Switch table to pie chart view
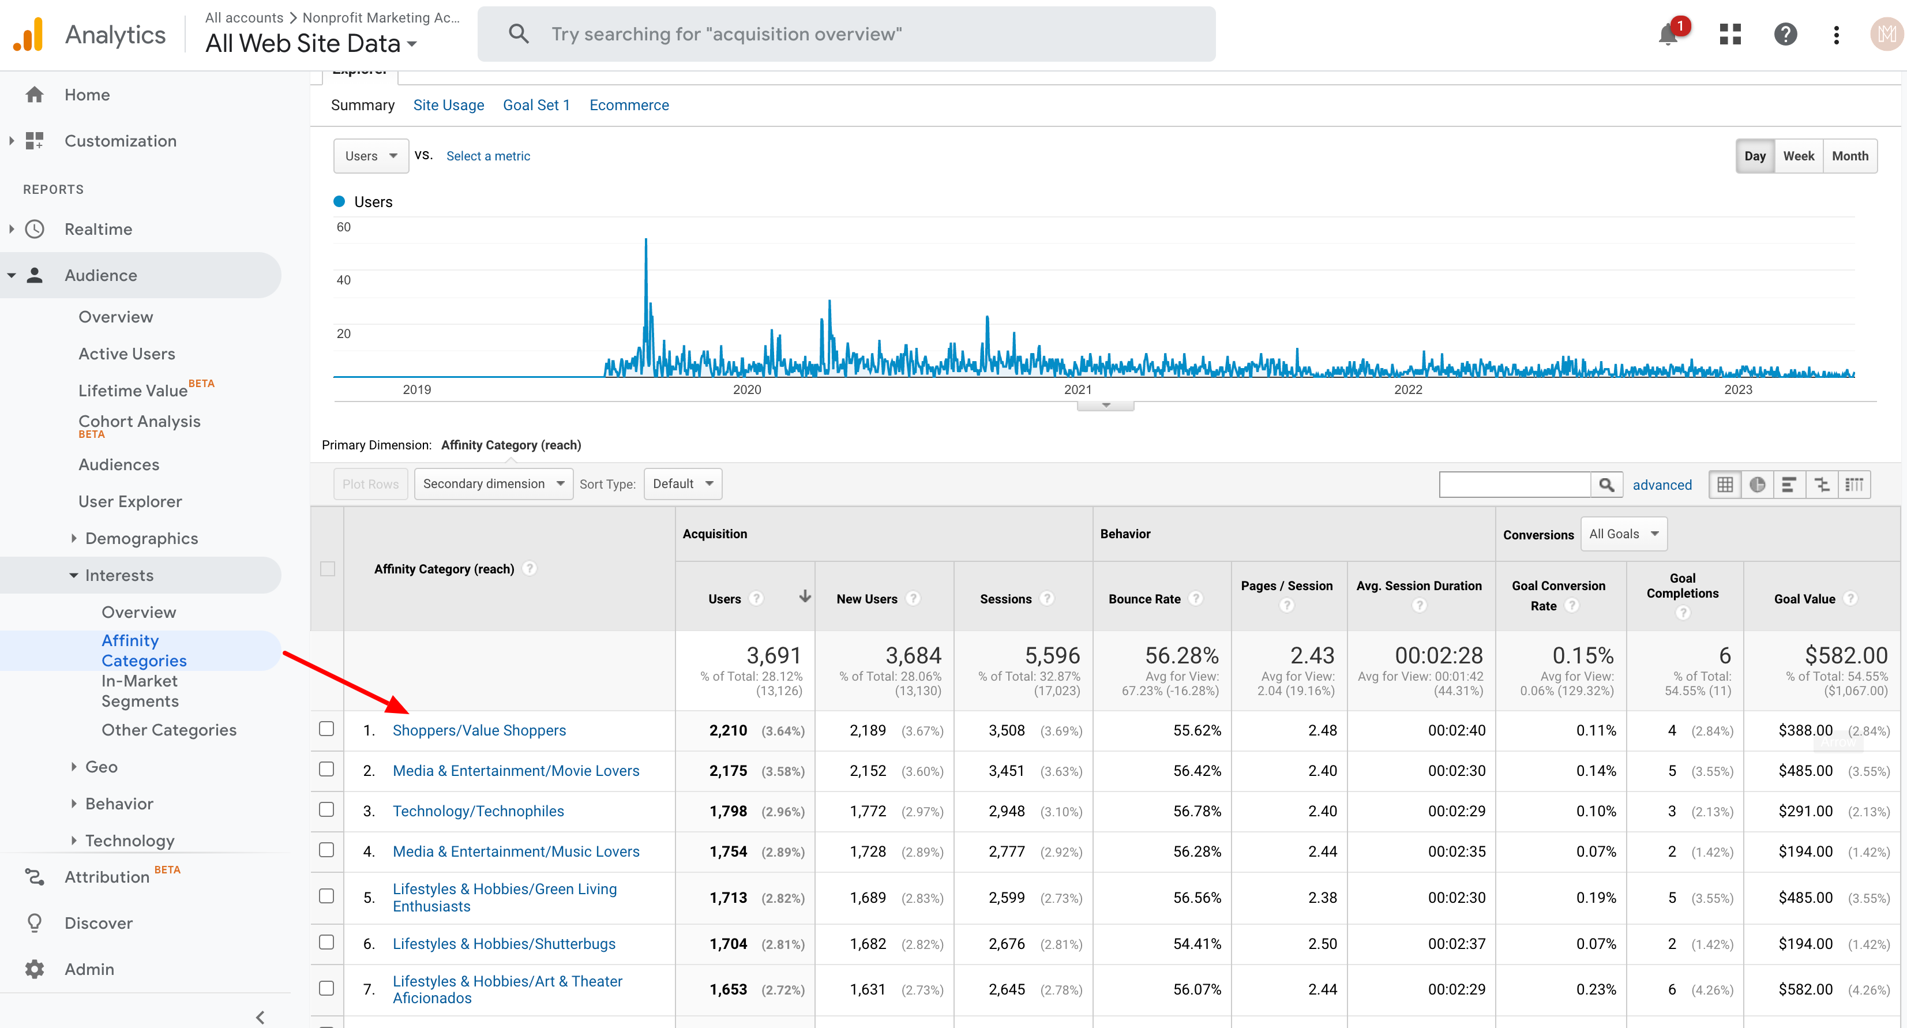 1756,485
